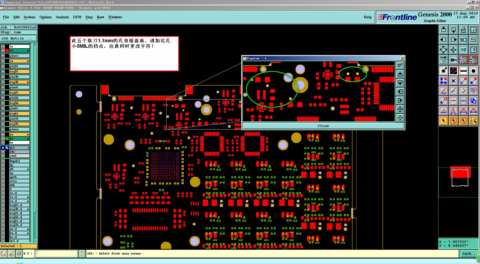Screen dimensions: 480x264
Task: Click the rotate arrow edit tool
Action: (463, 91)
